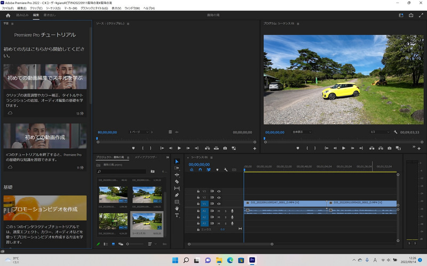Viewport: 427px width, 266px height.
Task: Toggle lock on video track V2
Action: (x=198, y=197)
